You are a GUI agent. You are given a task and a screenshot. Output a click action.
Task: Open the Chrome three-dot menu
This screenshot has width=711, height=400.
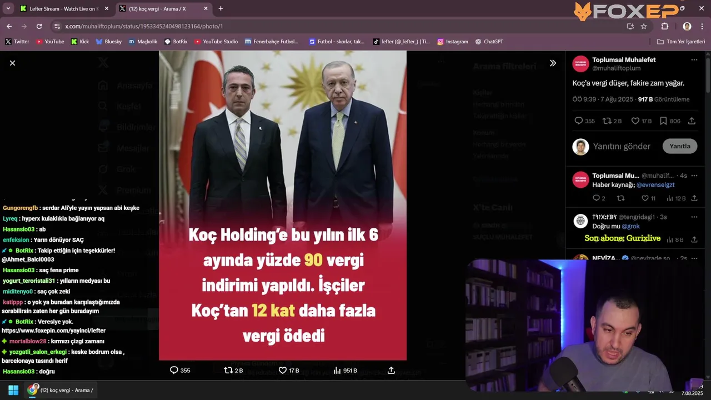point(702,26)
